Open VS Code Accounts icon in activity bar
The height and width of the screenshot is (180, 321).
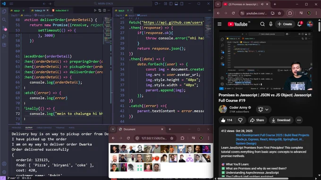pyautogui.click(x=4, y=164)
